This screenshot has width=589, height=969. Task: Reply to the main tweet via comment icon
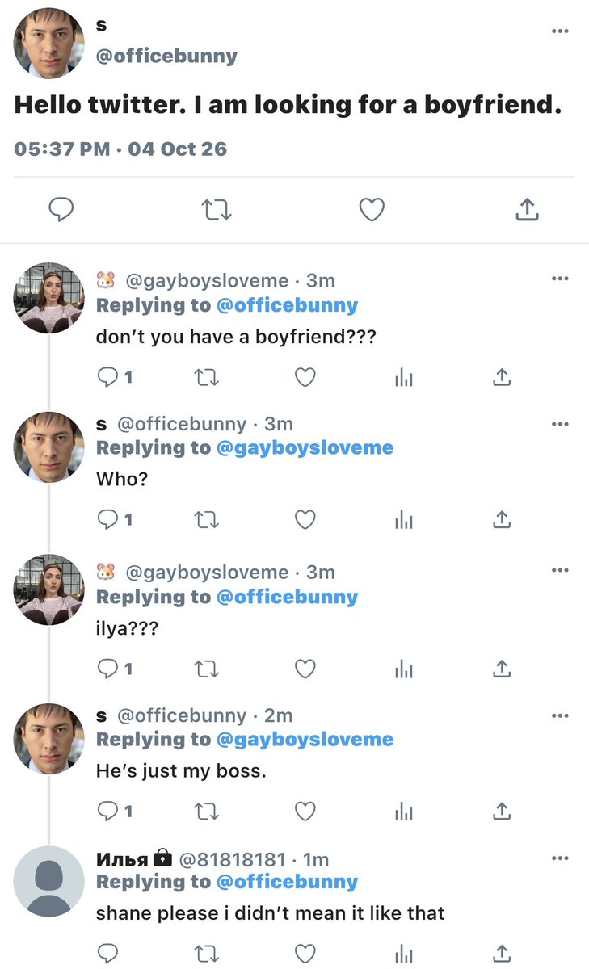coord(61,211)
